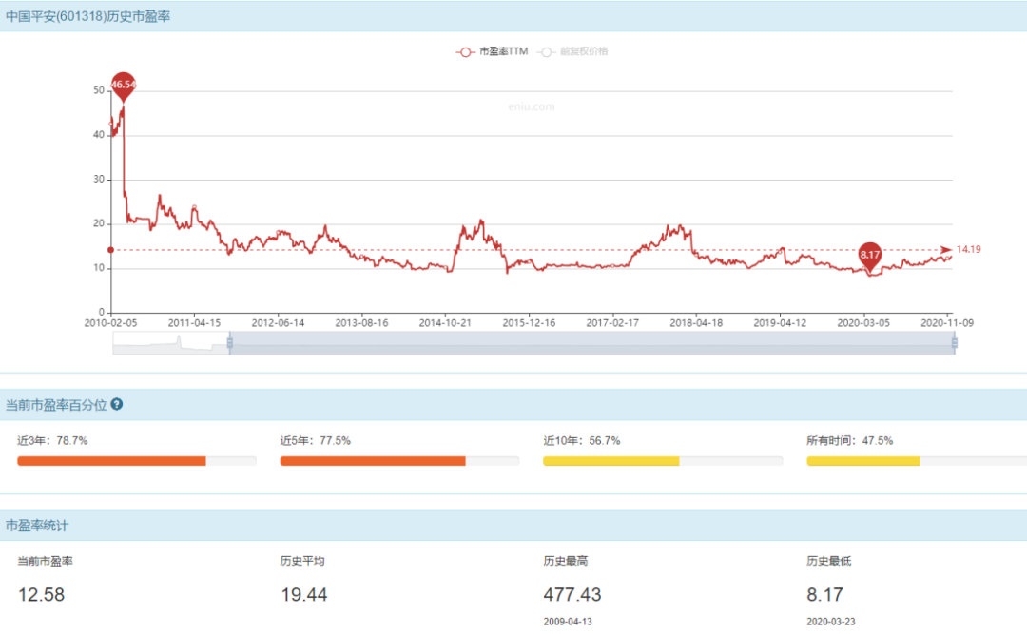
Task: Click the 近3年: 78.7% label
Action: pyautogui.click(x=52, y=441)
